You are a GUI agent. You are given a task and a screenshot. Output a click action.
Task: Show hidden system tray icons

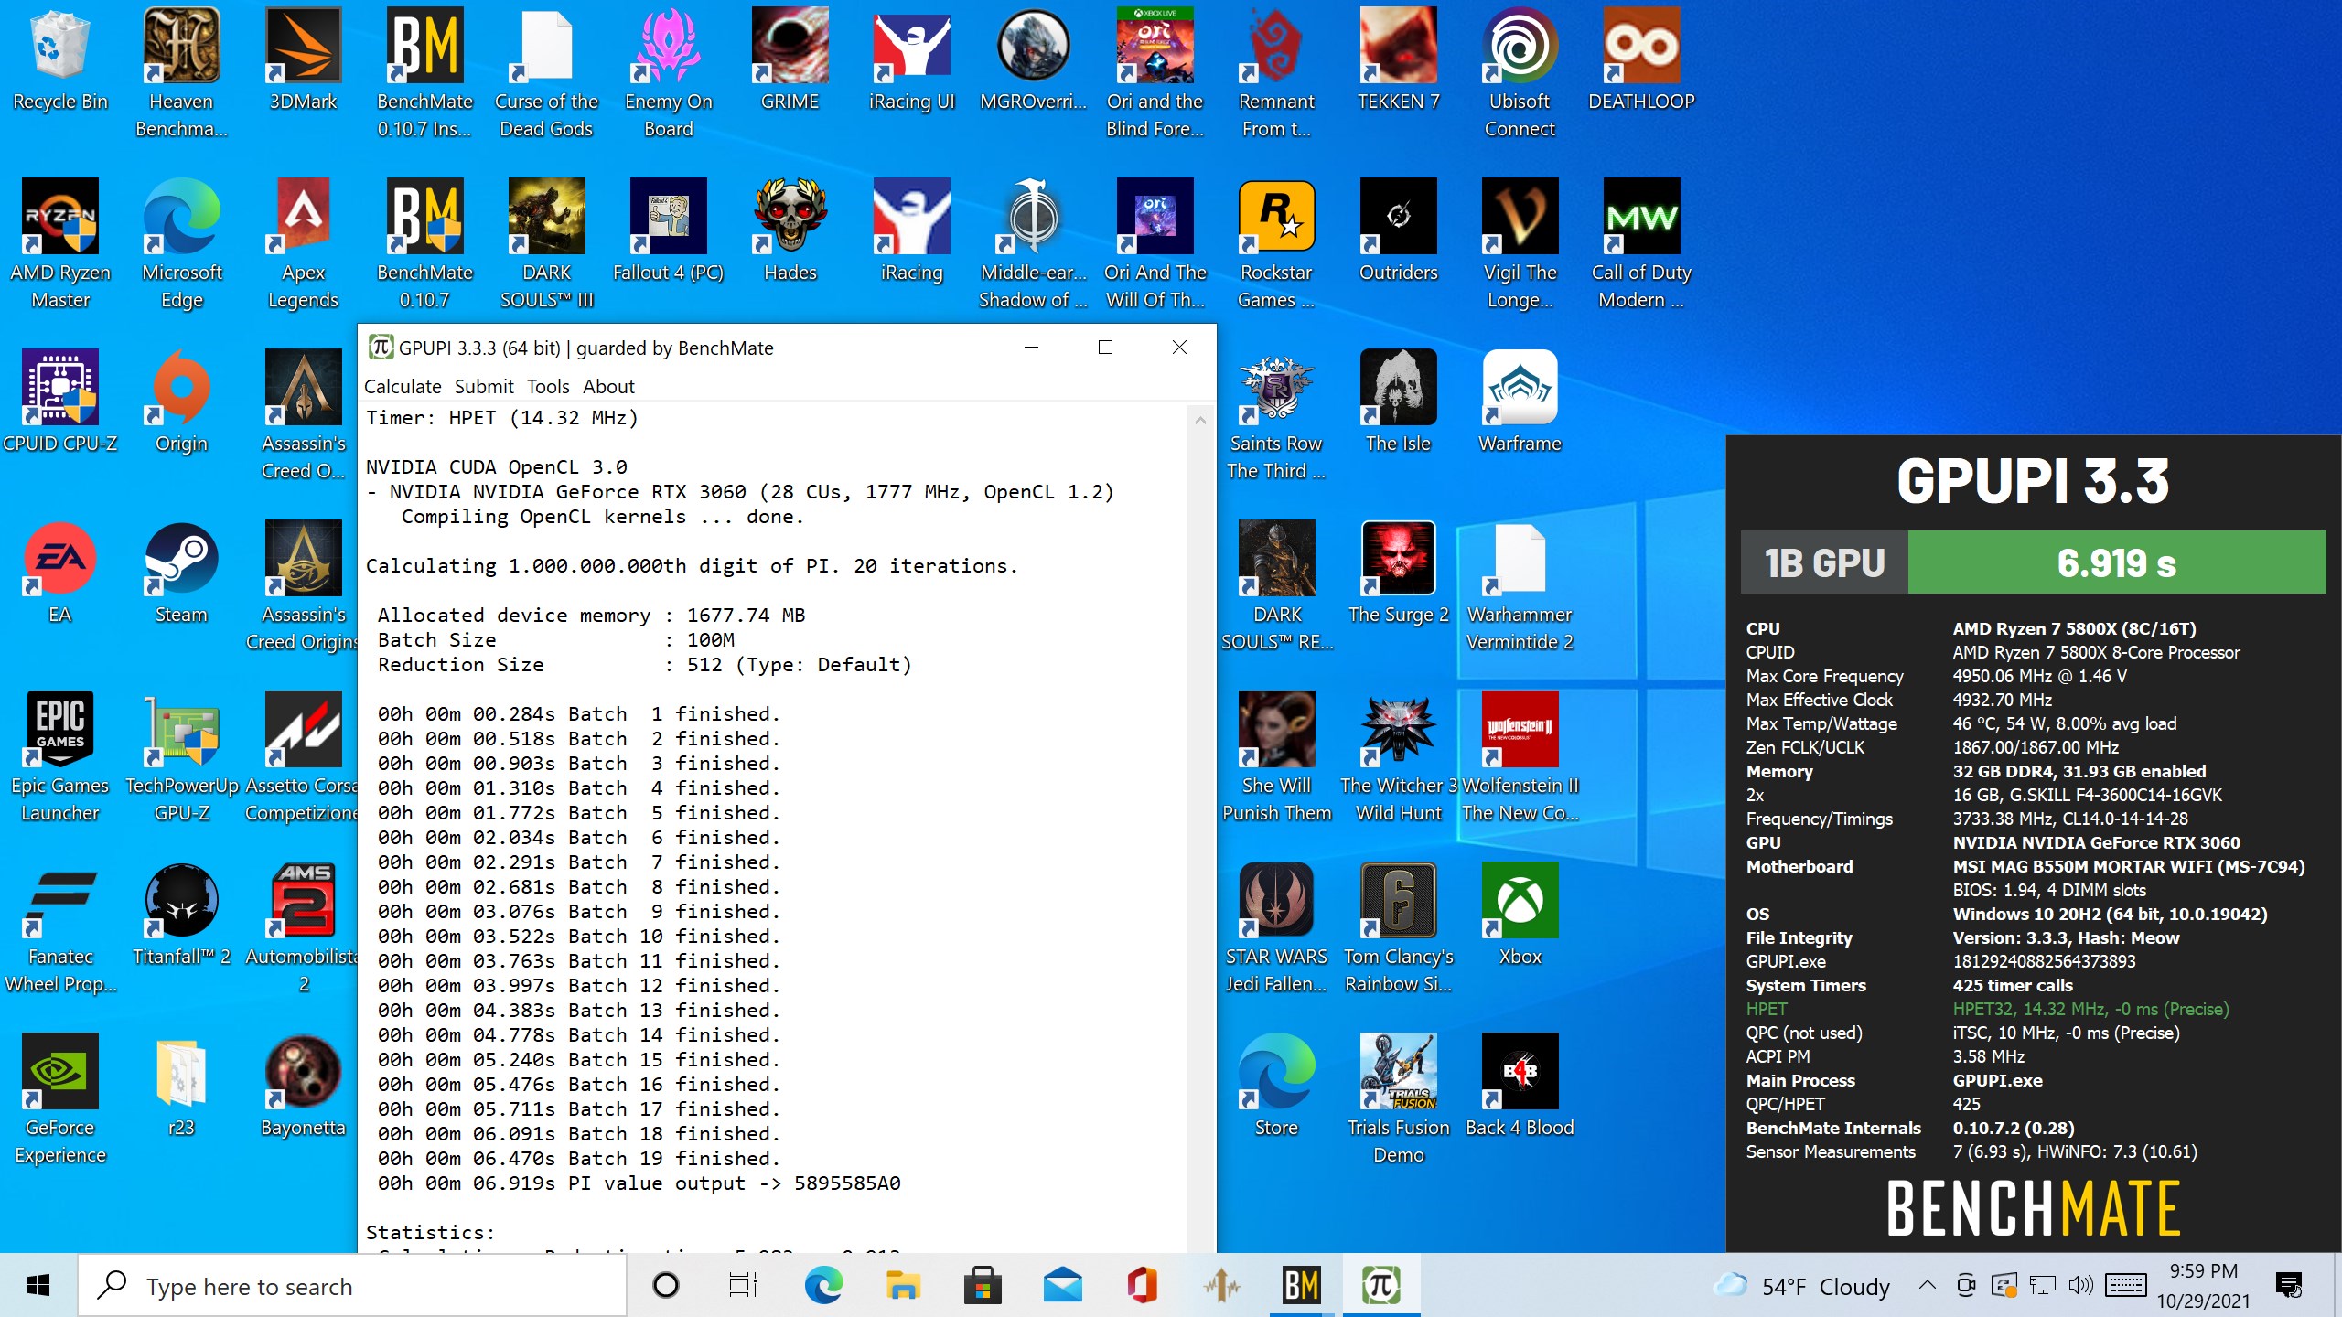click(1928, 1285)
